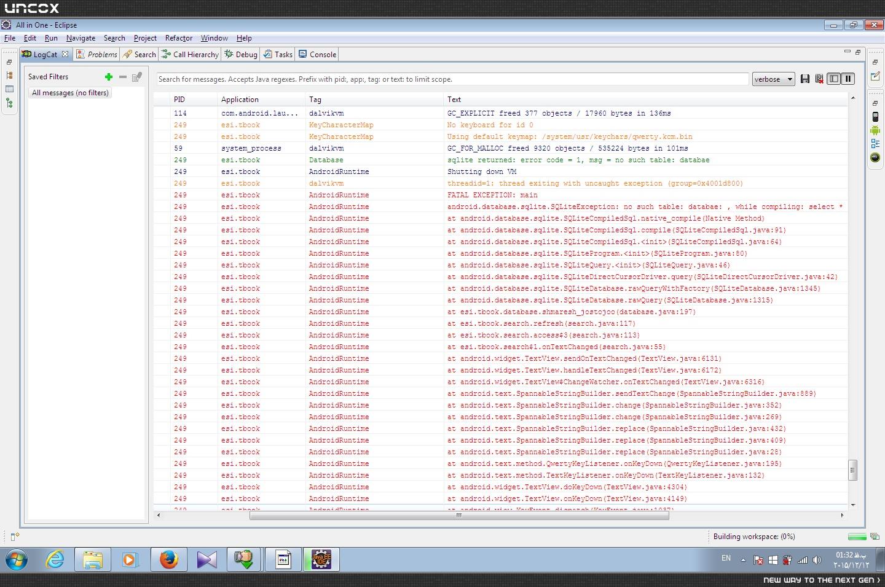Select the 'sqlite returned: error code' row
The height and width of the screenshot is (587, 885).
click(500, 160)
